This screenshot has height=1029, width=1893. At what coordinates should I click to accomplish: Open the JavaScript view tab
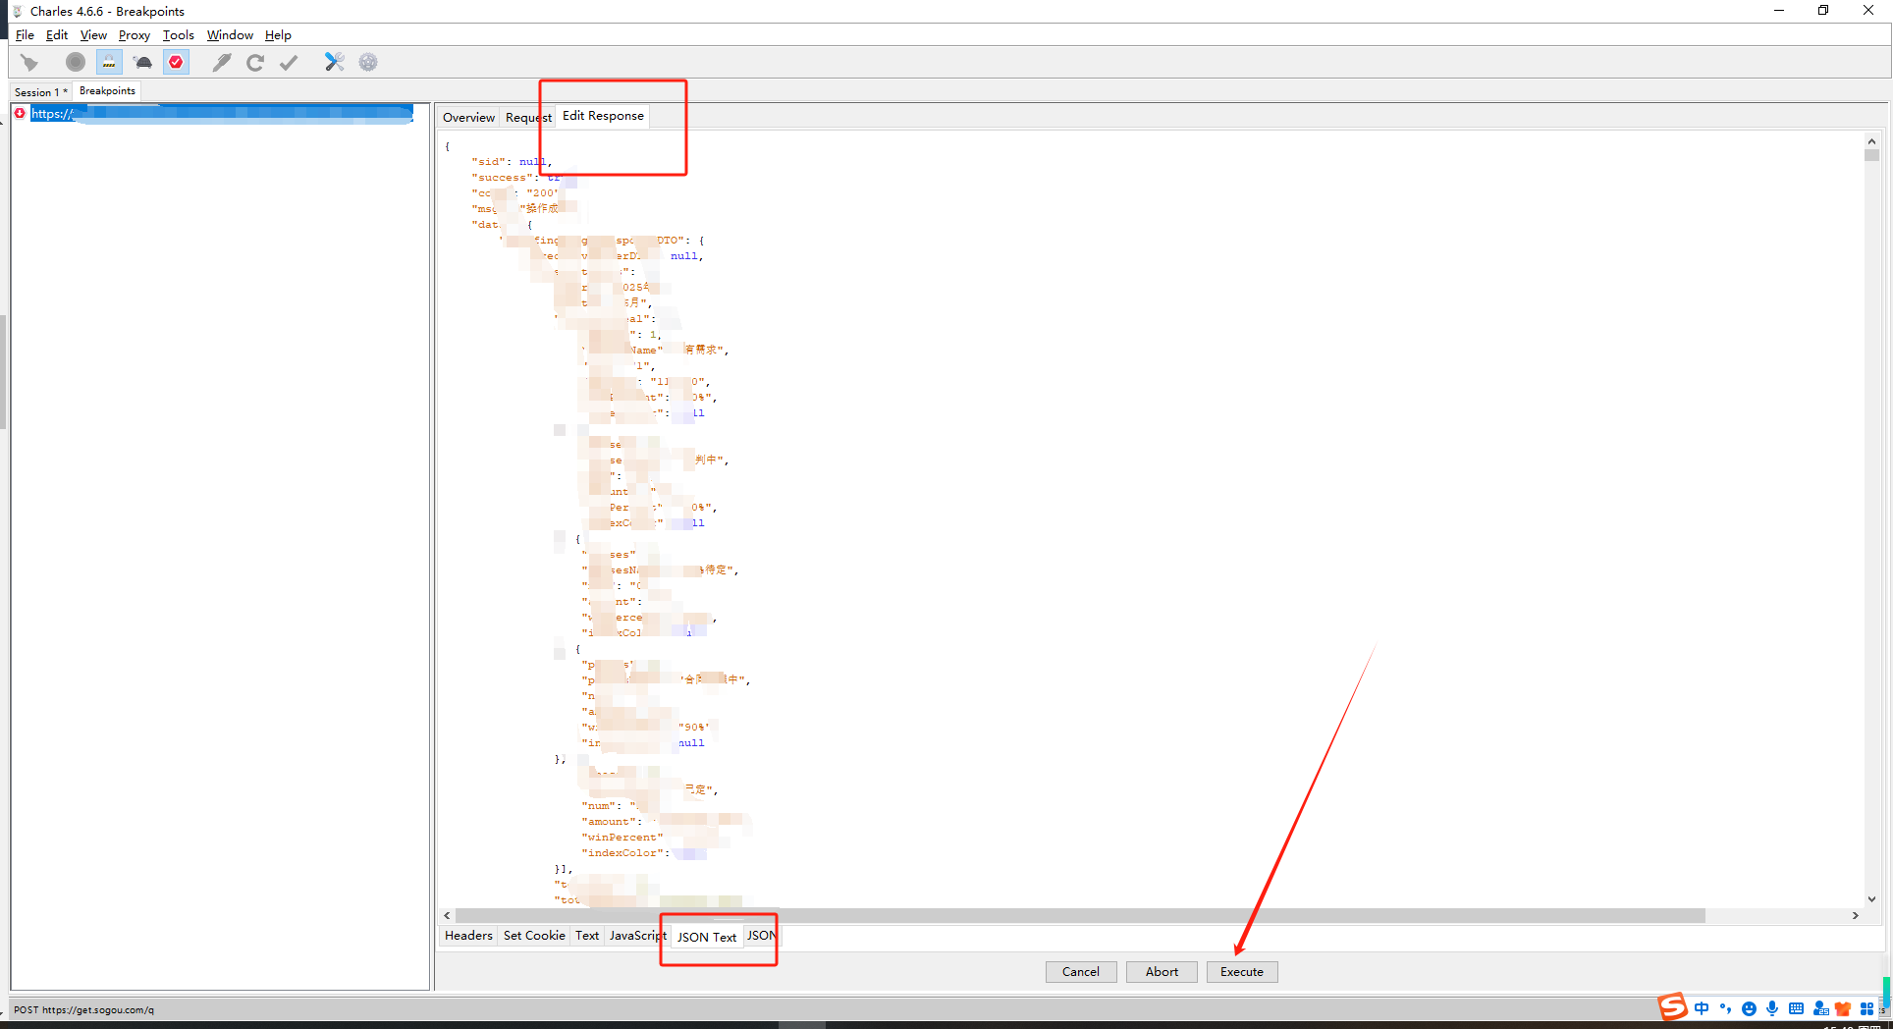pos(637,936)
